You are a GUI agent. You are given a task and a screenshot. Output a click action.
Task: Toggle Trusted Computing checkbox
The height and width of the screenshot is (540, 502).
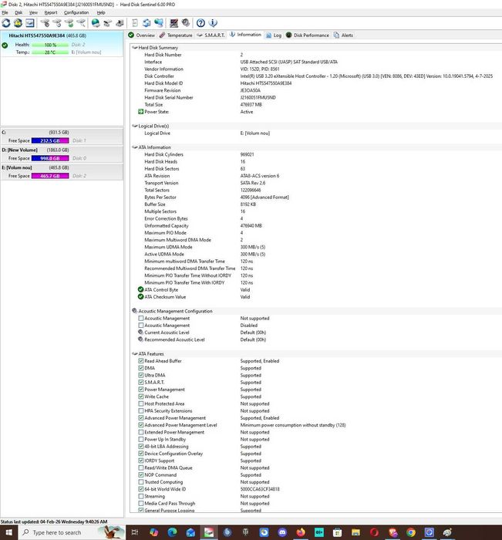[x=141, y=482]
